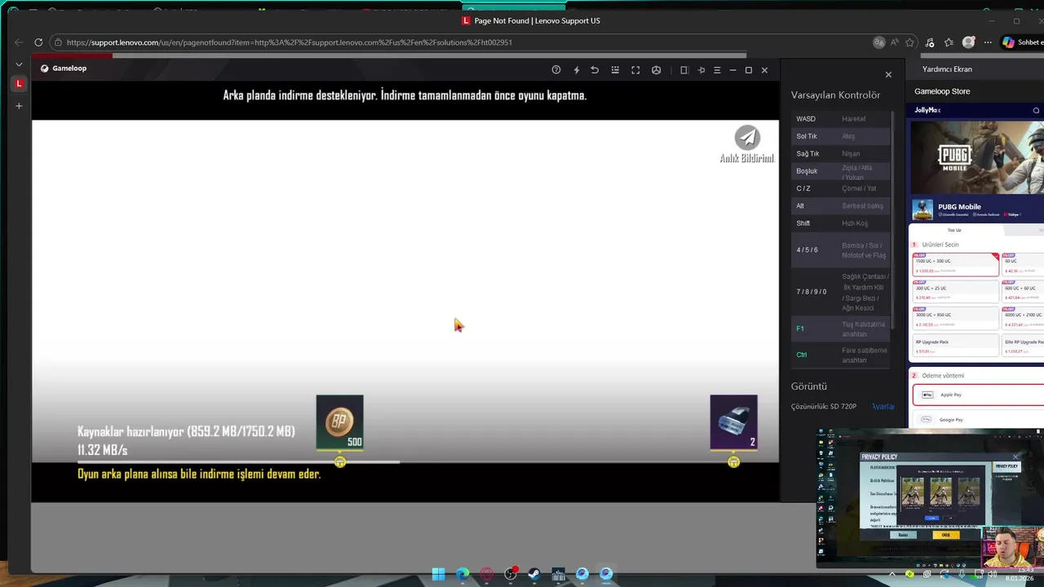Select the Sağ Tık Nişan row
Viewport: 1044px width, 587px height.
tap(840, 153)
